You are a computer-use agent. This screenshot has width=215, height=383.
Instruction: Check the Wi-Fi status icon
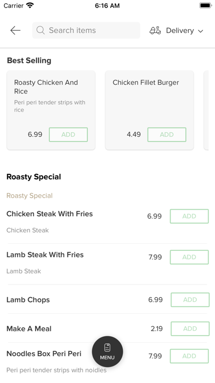tap(30, 6)
